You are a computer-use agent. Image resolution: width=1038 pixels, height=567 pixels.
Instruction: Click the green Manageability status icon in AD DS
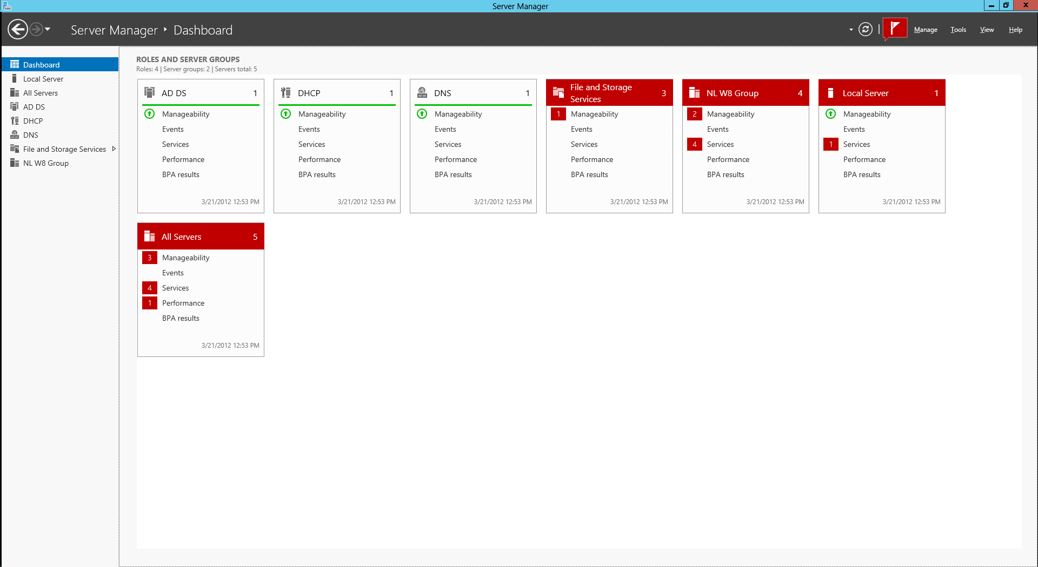click(x=150, y=114)
